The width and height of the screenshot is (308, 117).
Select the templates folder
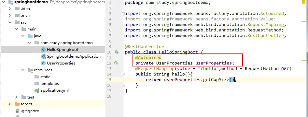click(x=49, y=84)
